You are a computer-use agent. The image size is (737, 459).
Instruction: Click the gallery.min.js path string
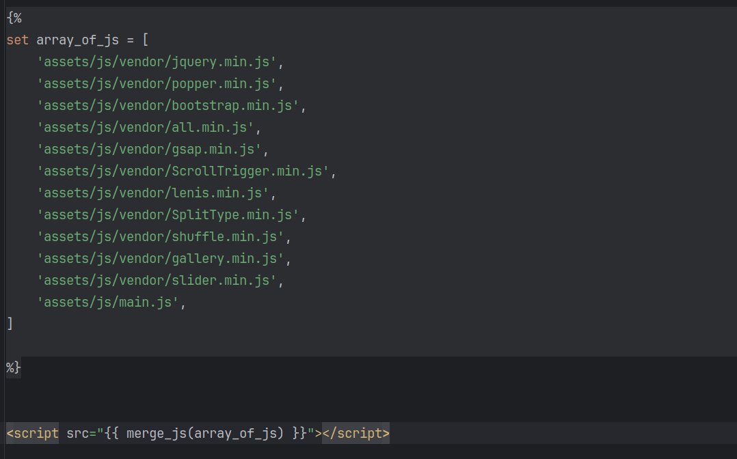(160, 258)
